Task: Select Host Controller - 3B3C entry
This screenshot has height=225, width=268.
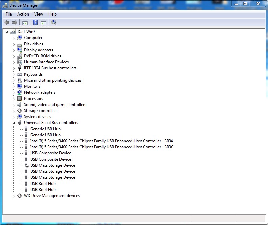Action: (102, 147)
